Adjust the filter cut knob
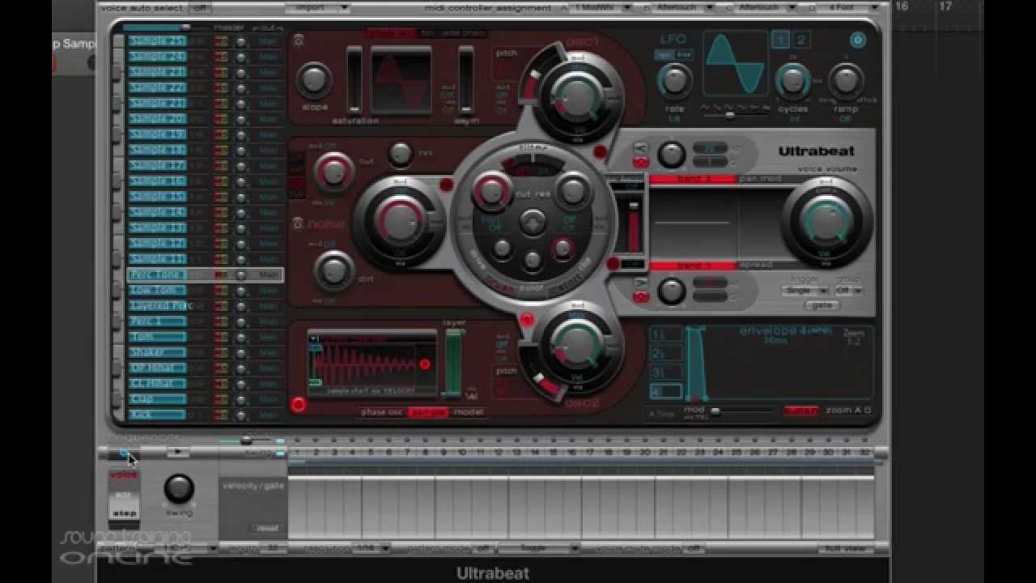The image size is (1036, 583). coord(490,191)
